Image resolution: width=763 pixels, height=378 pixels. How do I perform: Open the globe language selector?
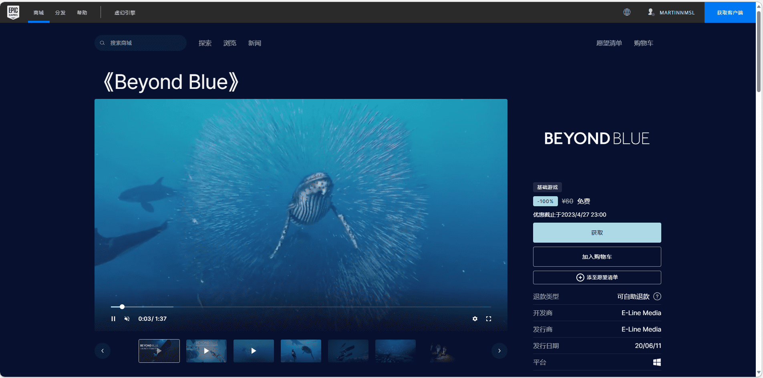[x=627, y=12]
